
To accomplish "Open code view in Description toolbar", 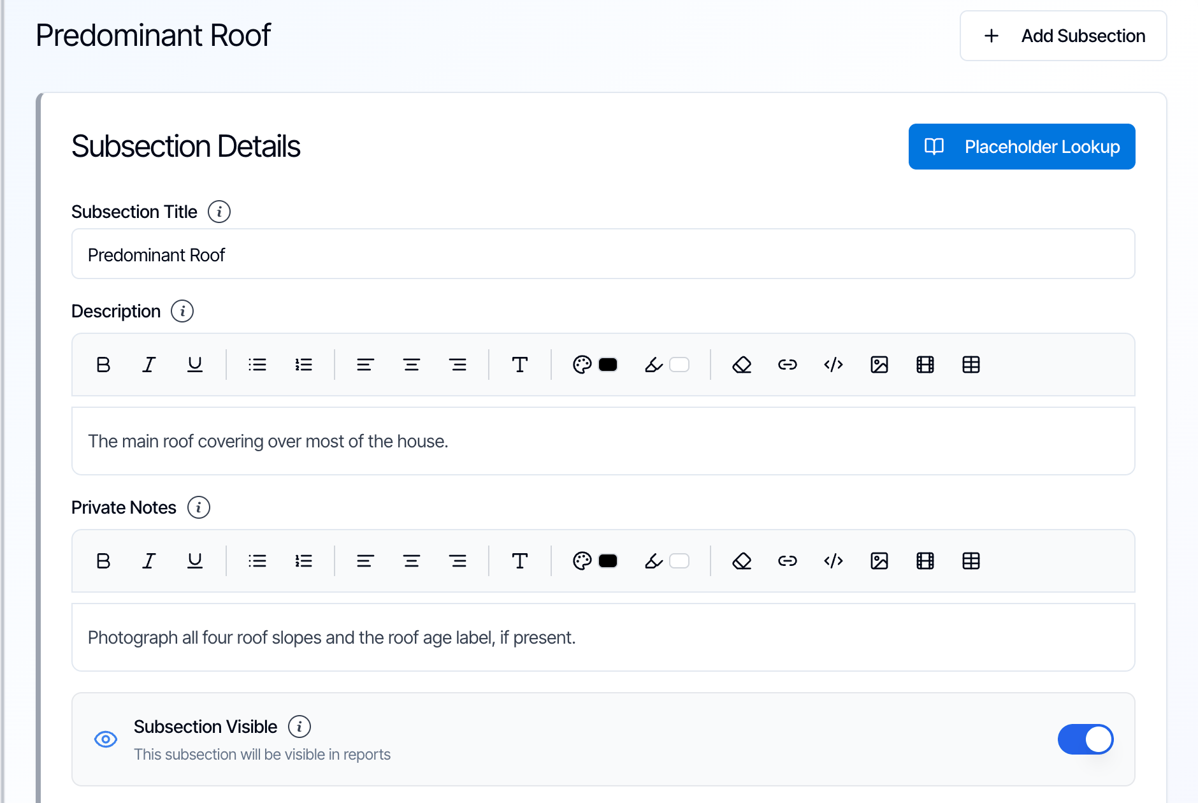I will coord(834,365).
